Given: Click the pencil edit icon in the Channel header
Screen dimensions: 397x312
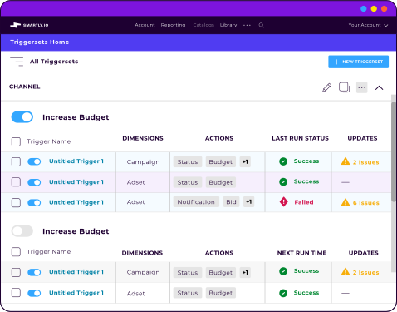Looking at the screenshot, I should (x=326, y=87).
